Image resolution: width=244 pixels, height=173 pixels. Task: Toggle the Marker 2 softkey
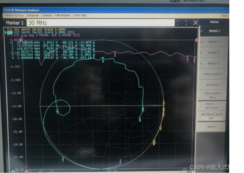point(214,42)
